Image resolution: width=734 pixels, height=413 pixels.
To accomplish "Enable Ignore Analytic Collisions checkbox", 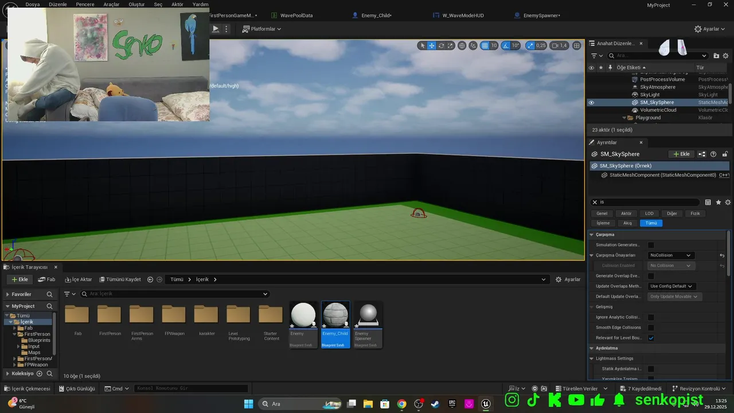I will click(651, 317).
